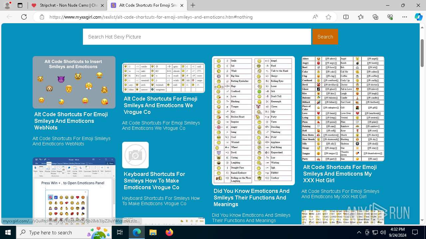Open Microsoft Edge from the taskbar

pos(136,232)
